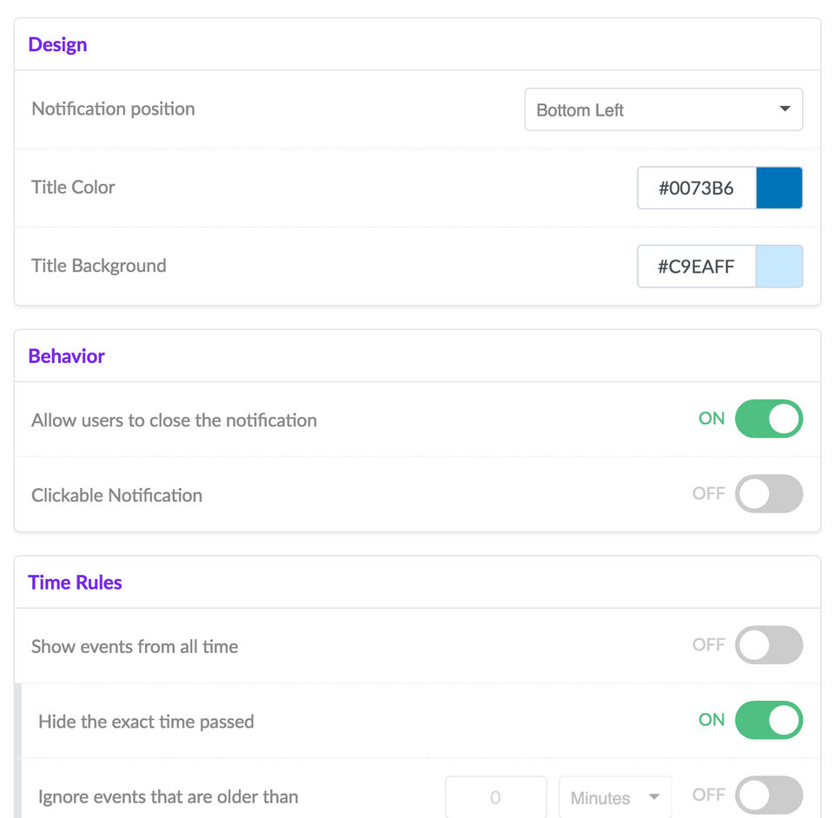Click the Clickable Notification label text
The width and height of the screenshot is (834, 818).
(116, 495)
